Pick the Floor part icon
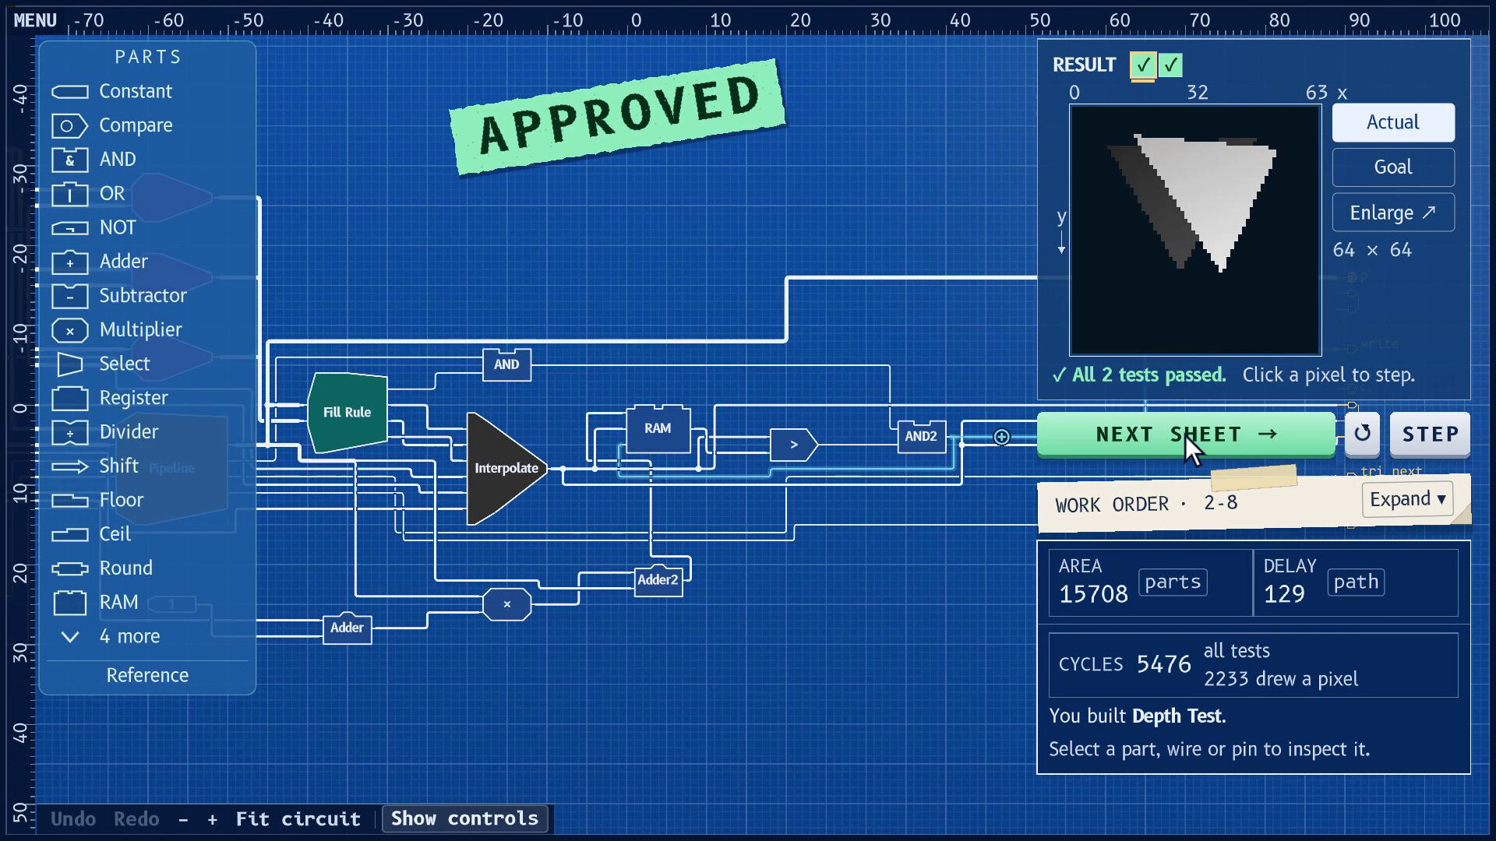1496x841 pixels. (x=69, y=501)
